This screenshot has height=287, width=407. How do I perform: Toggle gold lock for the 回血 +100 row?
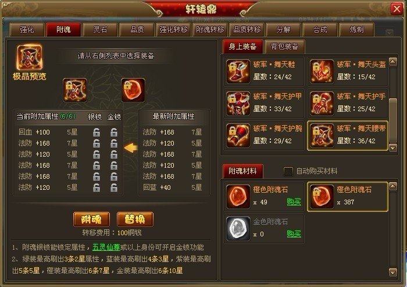[x=114, y=132]
